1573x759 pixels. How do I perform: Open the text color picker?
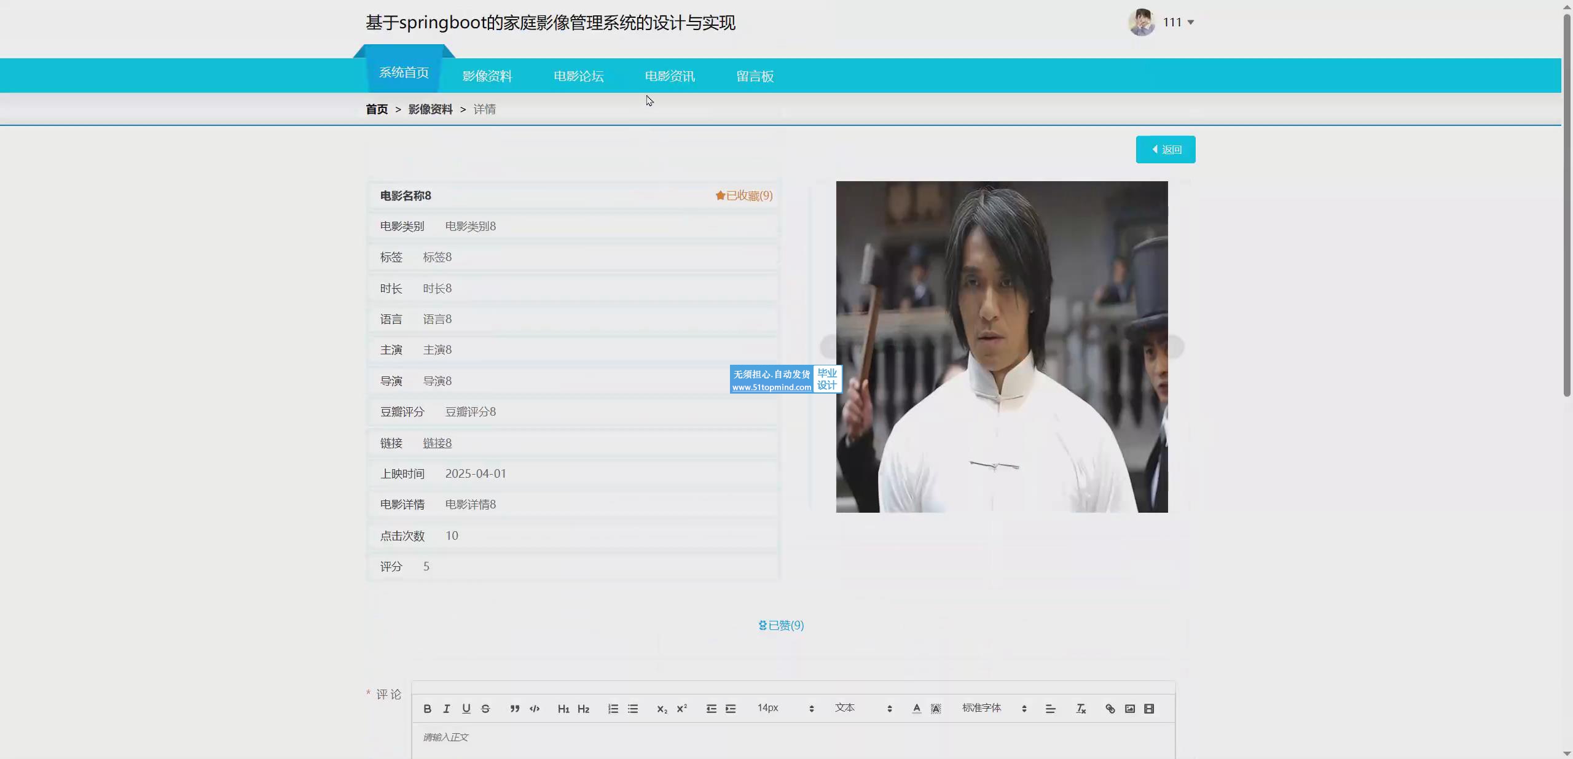tap(916, 709)
